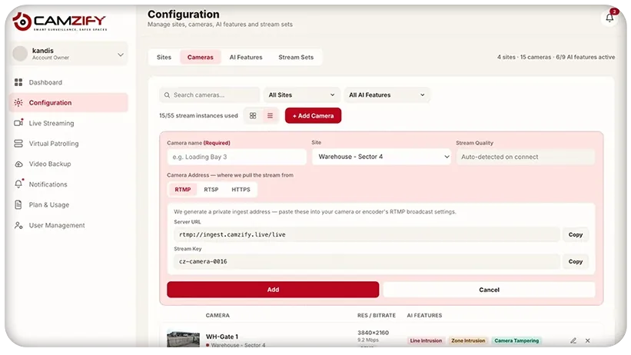Click the Stream Quality auto-detected field

(525, 157)
